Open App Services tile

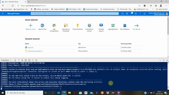pos(42,27)
